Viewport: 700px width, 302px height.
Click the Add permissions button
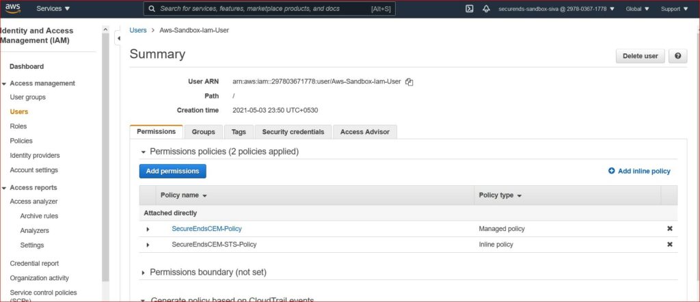172,171
